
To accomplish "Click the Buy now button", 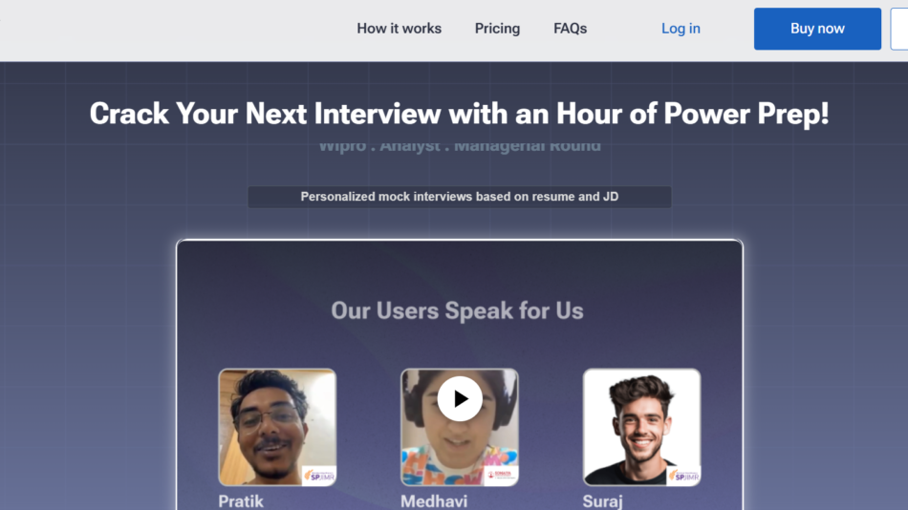I will click(817, 29).
